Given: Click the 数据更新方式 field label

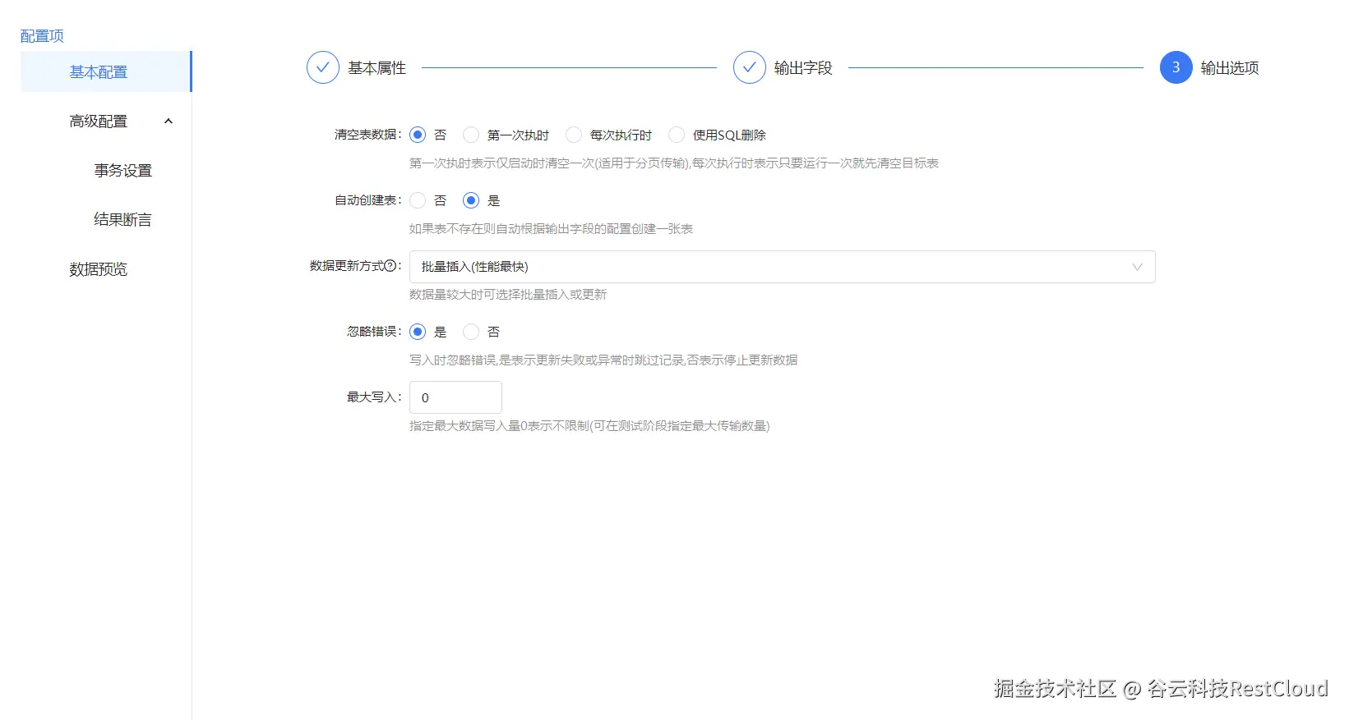Looking at the screenshot, I should click(347, 266).
